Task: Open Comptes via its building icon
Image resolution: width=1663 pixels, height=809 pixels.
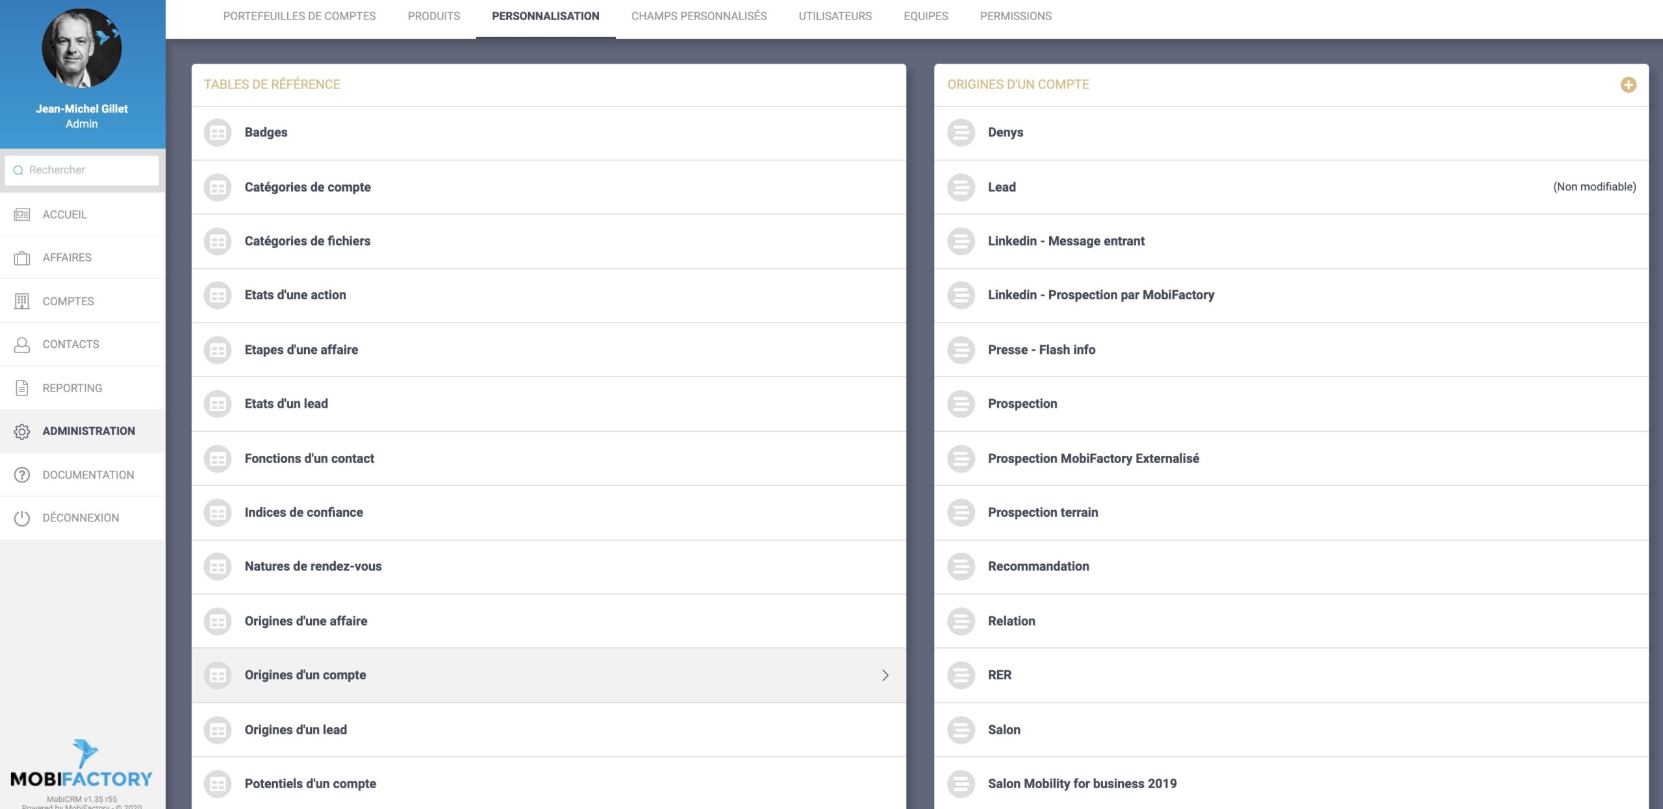Action: [x=22, y=301]
